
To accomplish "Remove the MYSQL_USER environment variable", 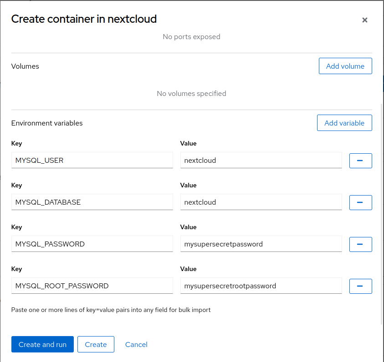I will click(360, 161).
